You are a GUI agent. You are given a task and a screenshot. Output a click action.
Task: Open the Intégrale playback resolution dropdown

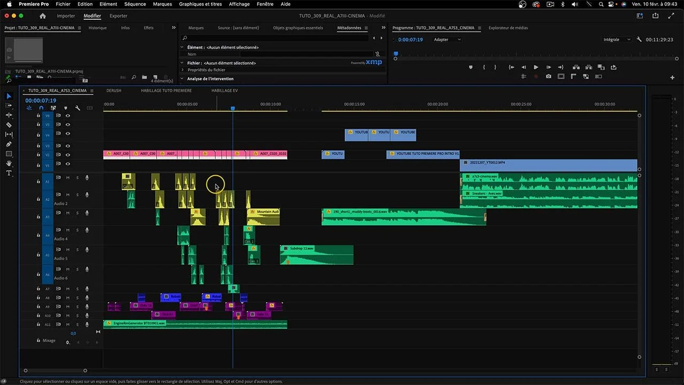(x=617, y=40)
